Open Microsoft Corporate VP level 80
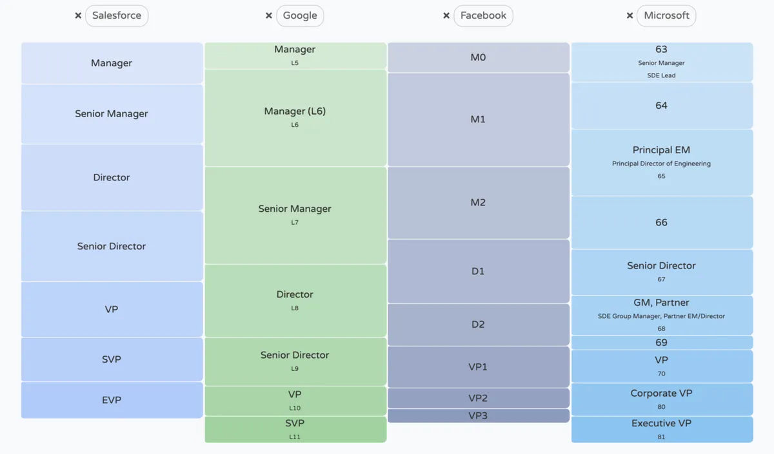The width and height of the screenshot is (774, 454). click(x=662, y=399)
